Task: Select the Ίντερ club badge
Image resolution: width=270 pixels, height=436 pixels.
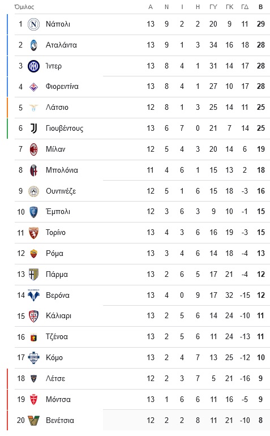Action: [x=33, y=66]
